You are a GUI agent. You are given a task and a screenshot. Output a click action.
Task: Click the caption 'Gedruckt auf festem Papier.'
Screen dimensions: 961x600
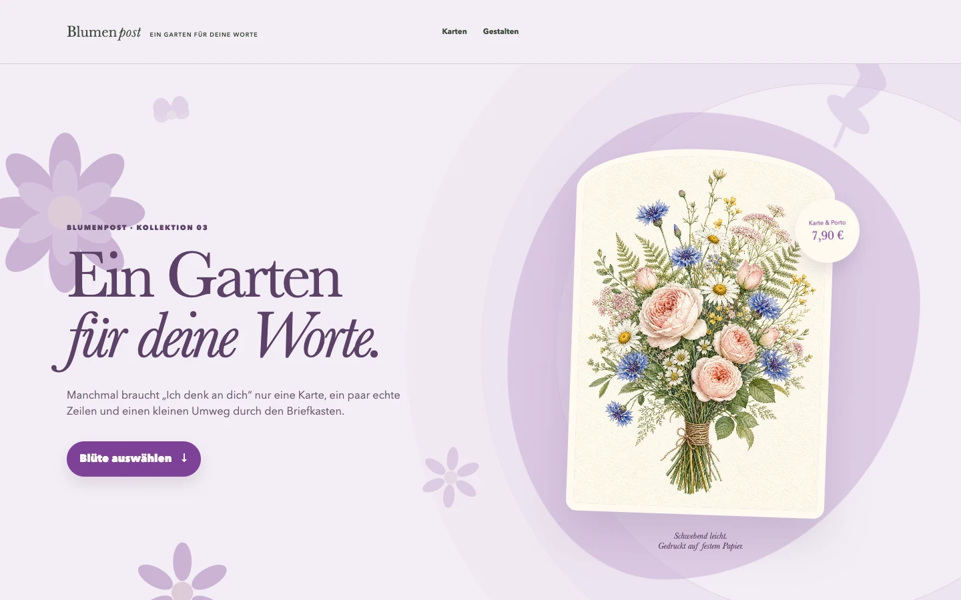coord(701,546)
